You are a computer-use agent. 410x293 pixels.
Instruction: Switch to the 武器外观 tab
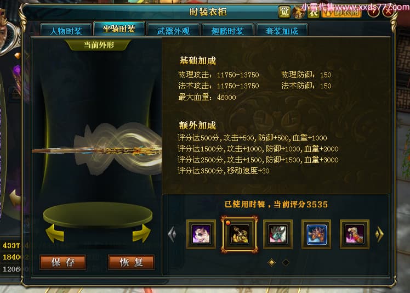[173, 30]
